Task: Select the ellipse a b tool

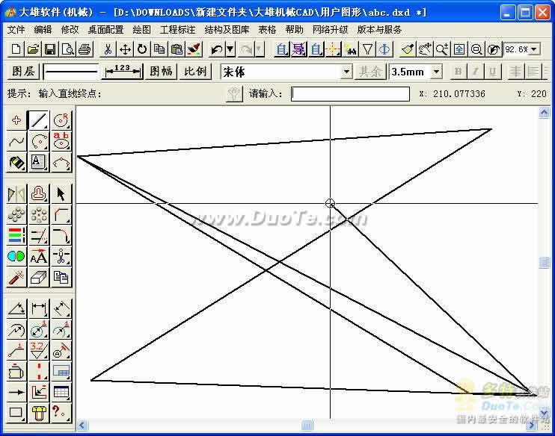Action: pos(61,141)
